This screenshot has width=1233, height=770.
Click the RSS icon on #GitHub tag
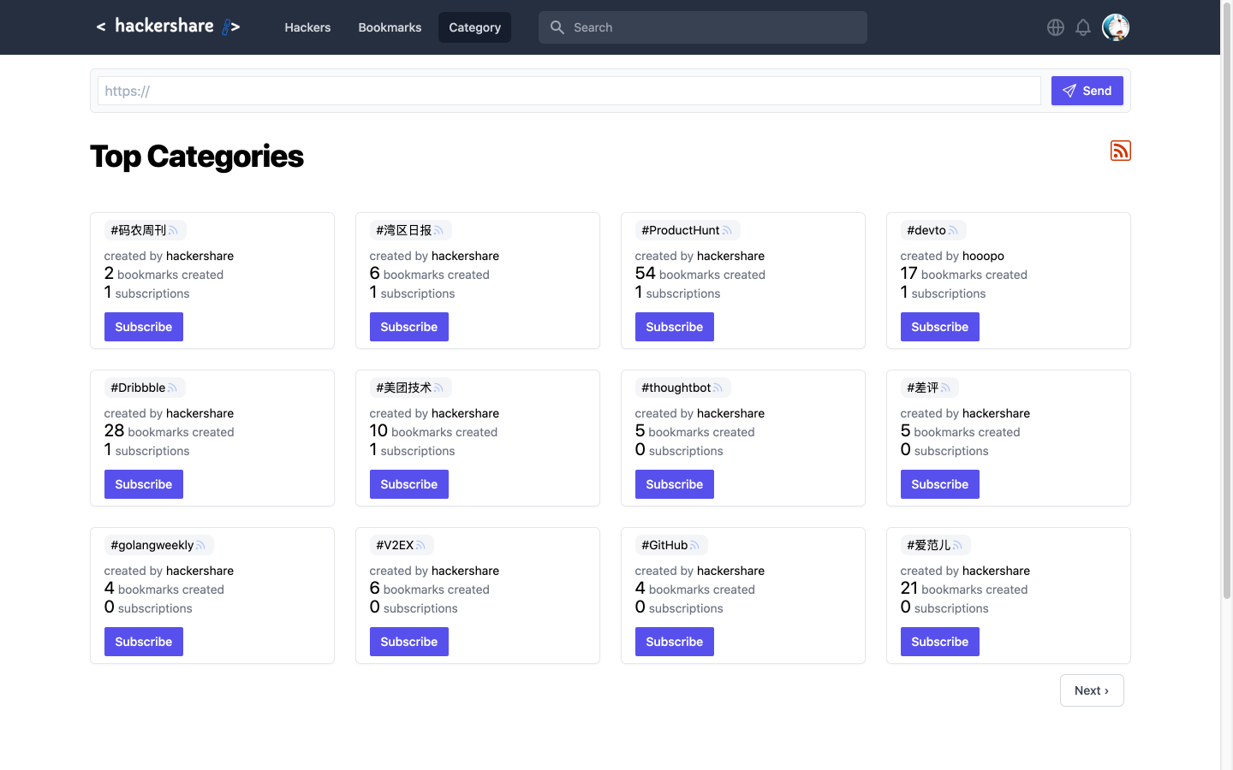click(695, 544)
